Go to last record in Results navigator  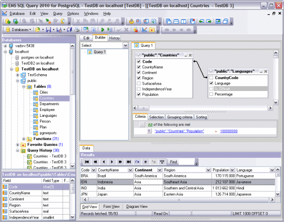click(x=129, y=162)
